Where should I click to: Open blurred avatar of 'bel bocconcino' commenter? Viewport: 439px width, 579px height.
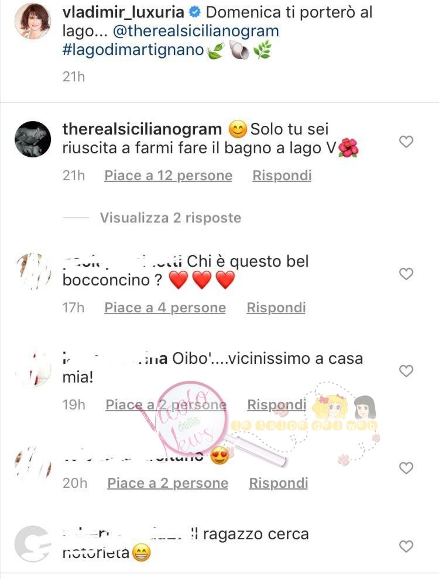(x=33, y=271)
